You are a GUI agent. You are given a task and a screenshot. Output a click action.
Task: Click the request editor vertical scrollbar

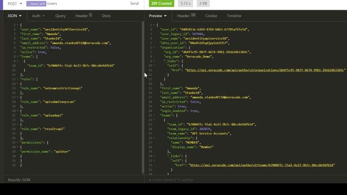click(143, 97)
